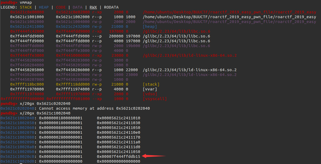Click the value 0x00007f444ffddb15

pos(118,157)
